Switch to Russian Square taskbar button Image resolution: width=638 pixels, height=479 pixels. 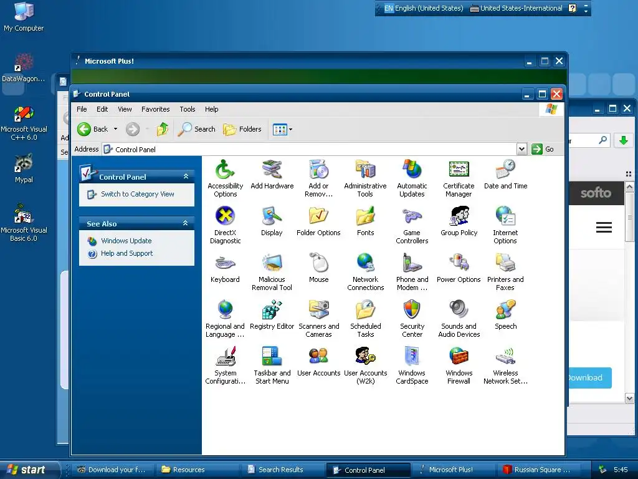[x=540, y=470]
